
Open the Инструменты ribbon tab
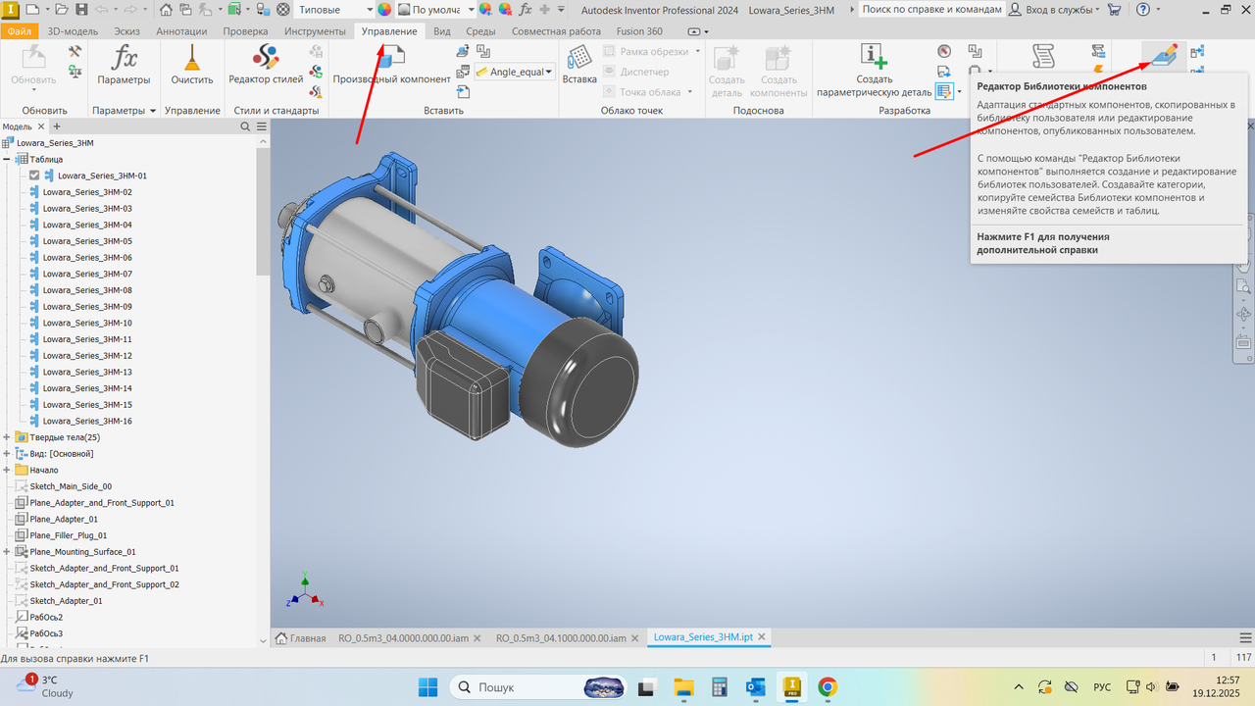click(315, 31)
